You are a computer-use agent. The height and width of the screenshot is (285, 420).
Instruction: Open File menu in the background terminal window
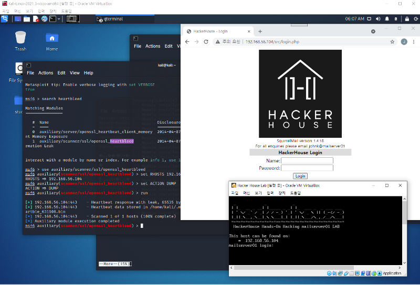click(x=138, y=46)
